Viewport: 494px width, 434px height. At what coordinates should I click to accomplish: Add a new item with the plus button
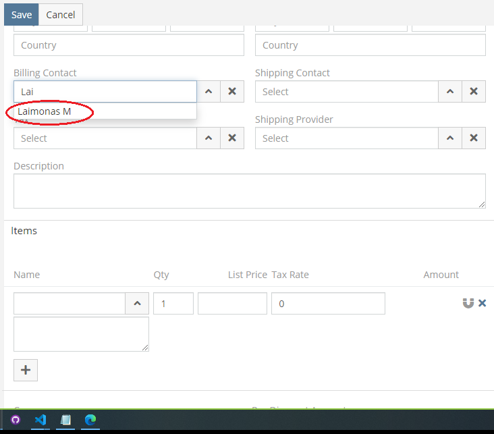point(26,370)
